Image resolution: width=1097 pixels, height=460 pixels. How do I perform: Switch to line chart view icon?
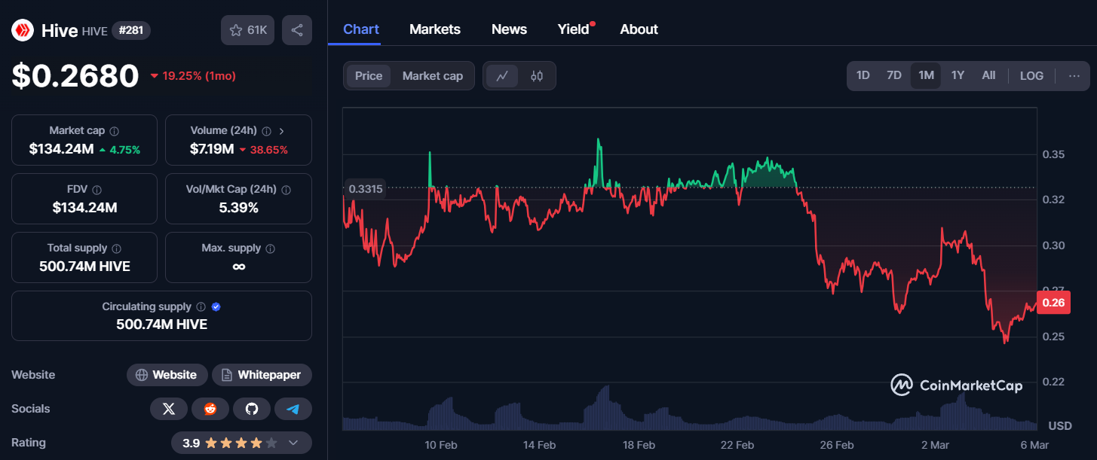tap(502, 76)
